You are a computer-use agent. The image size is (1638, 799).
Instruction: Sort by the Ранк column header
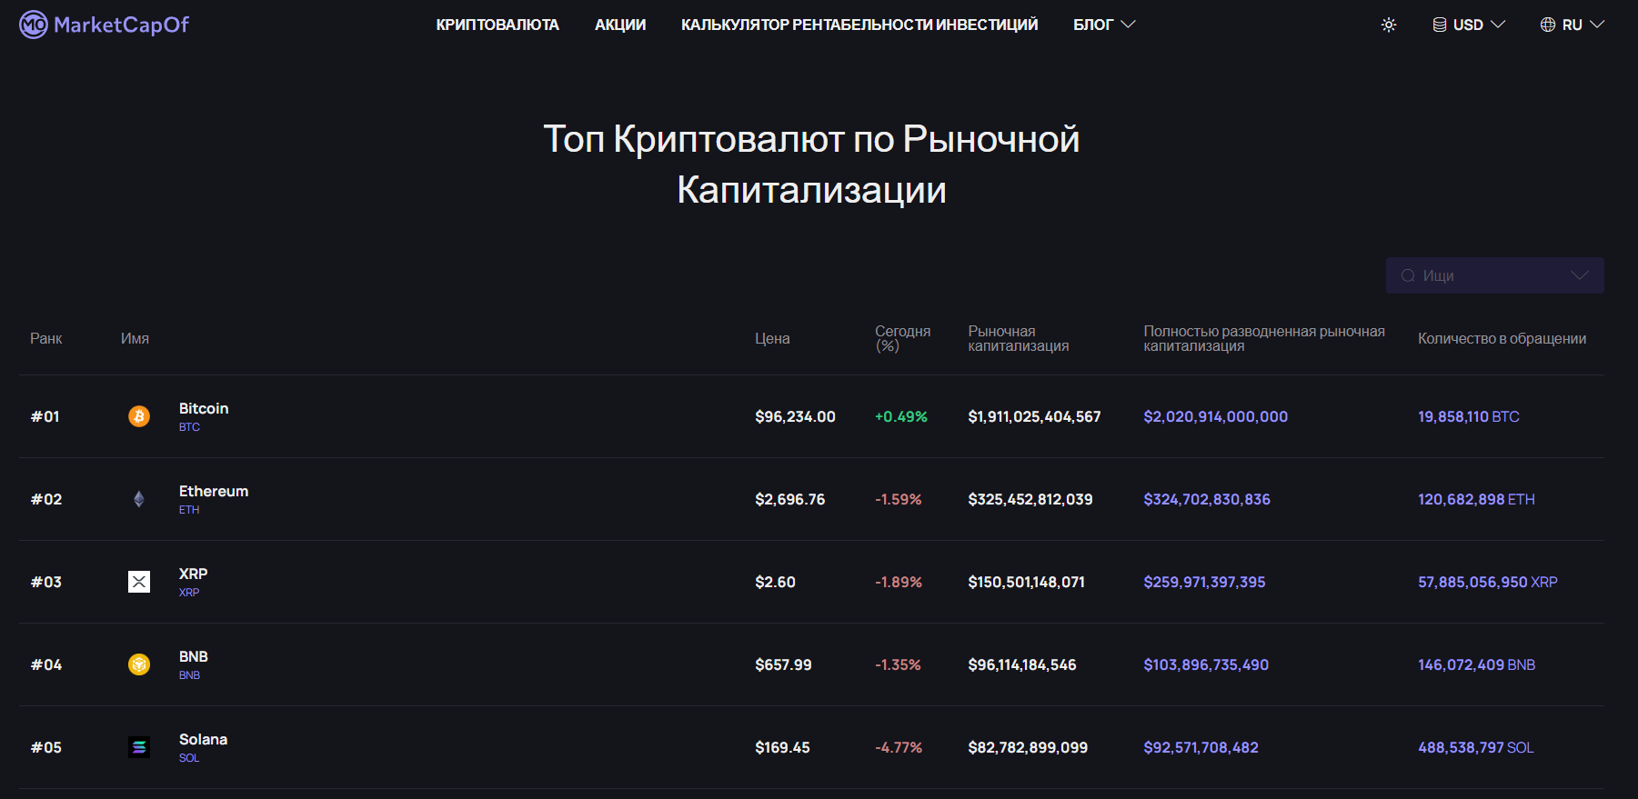(x=46, y=338)
